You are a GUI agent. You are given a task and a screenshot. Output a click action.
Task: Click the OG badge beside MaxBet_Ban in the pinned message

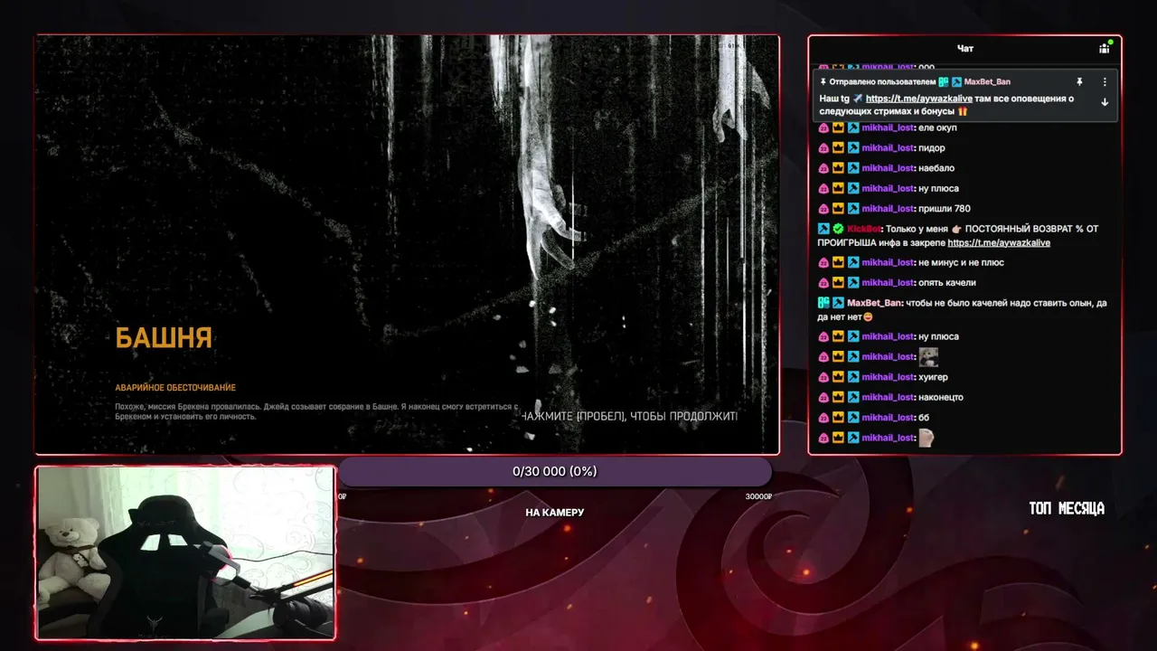[944, 81]
